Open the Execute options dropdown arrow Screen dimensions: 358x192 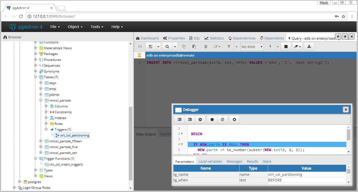tap(278, 47)
